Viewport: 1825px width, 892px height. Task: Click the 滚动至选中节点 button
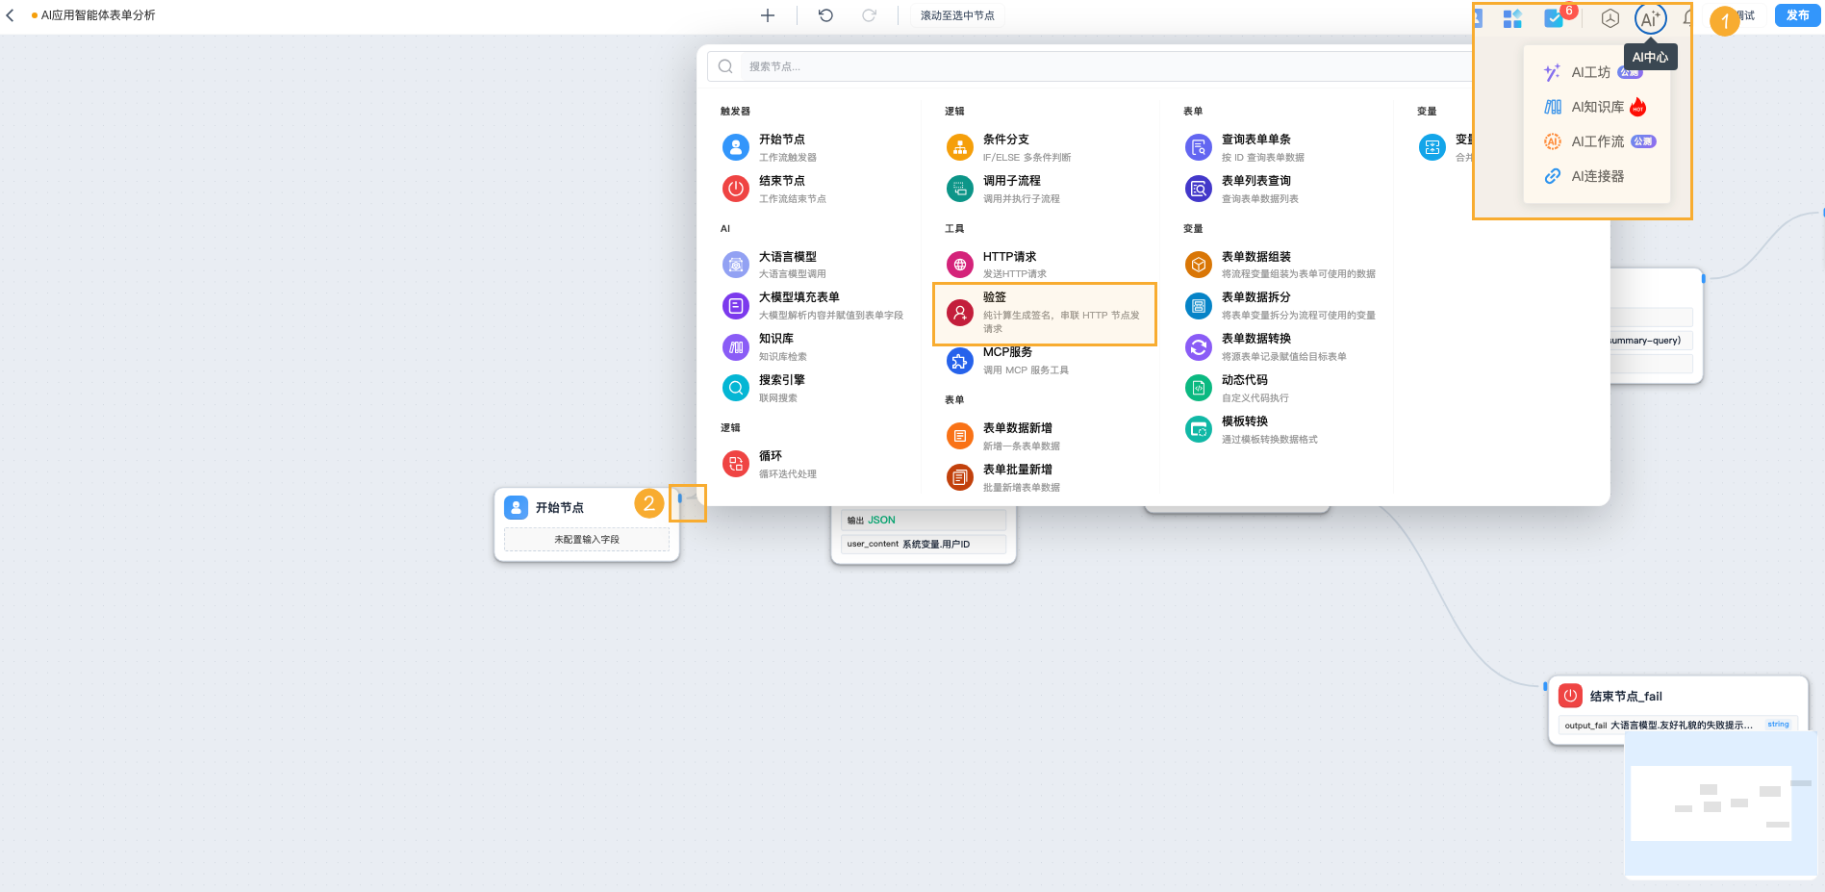957,15
